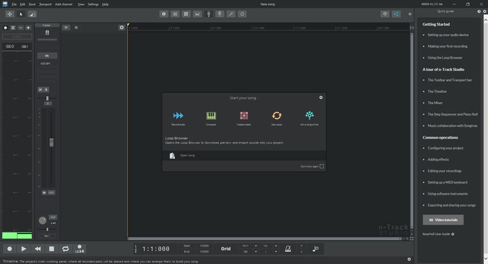Click the key up arrow stepper
Viewport: 488px width, 264px height.
point(276,246)
